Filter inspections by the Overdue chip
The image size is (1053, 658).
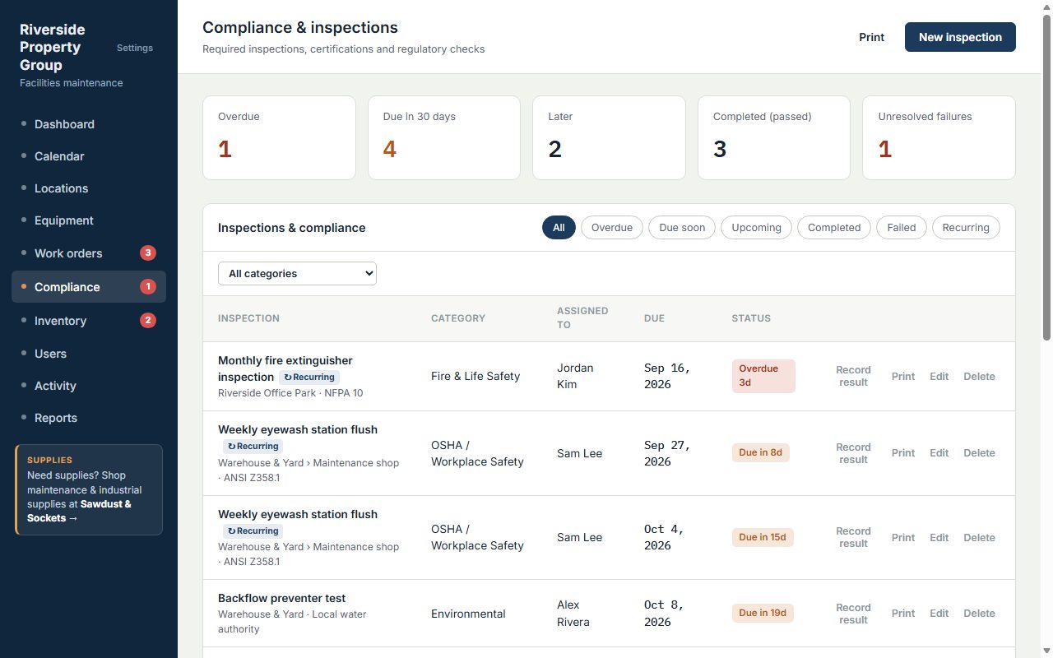pyautogui.click(x=612, y=228)
